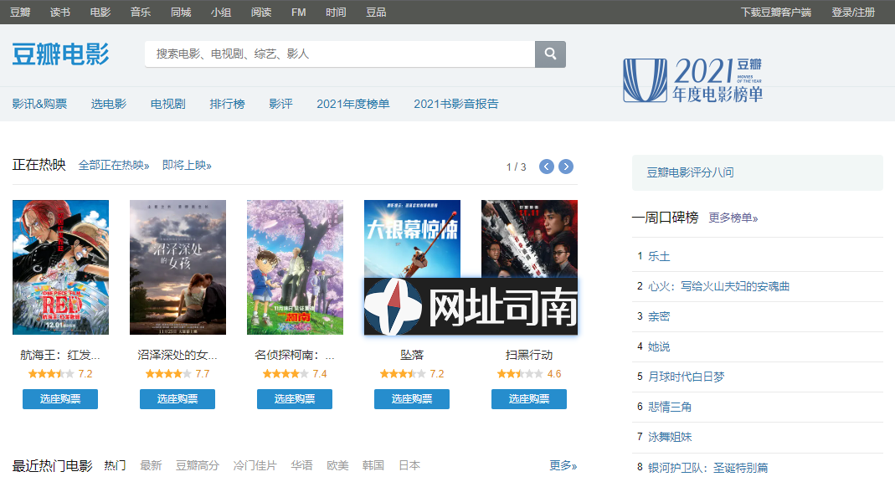This screenshot has width=895, height=482.
Task: Expand 更多榜单 next to 一周口碑榜
Action: pyautogui.click(x=733, y=218)
